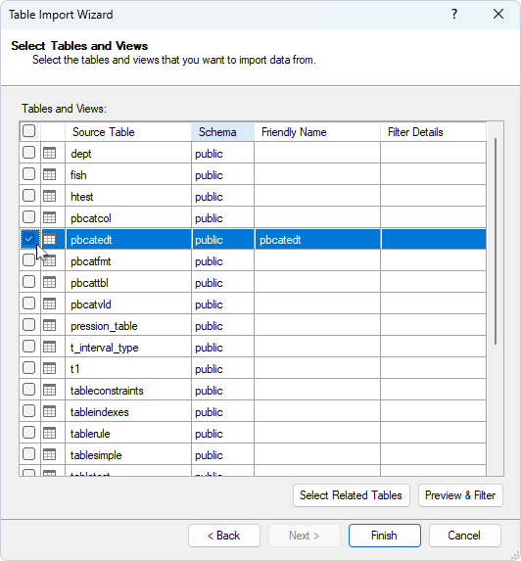Check the t_interval_type checkbox
Screen dimensions: 521x561
29,346
